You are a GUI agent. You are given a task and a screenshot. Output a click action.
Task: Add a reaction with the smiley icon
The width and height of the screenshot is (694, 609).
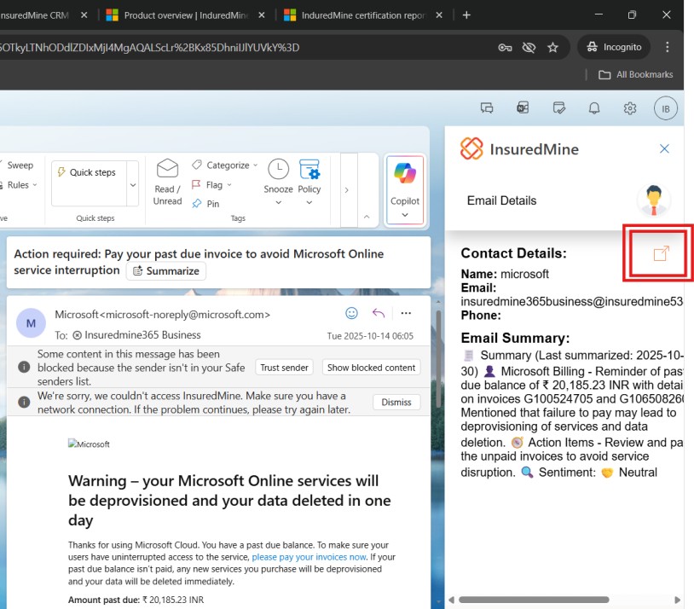351,313
